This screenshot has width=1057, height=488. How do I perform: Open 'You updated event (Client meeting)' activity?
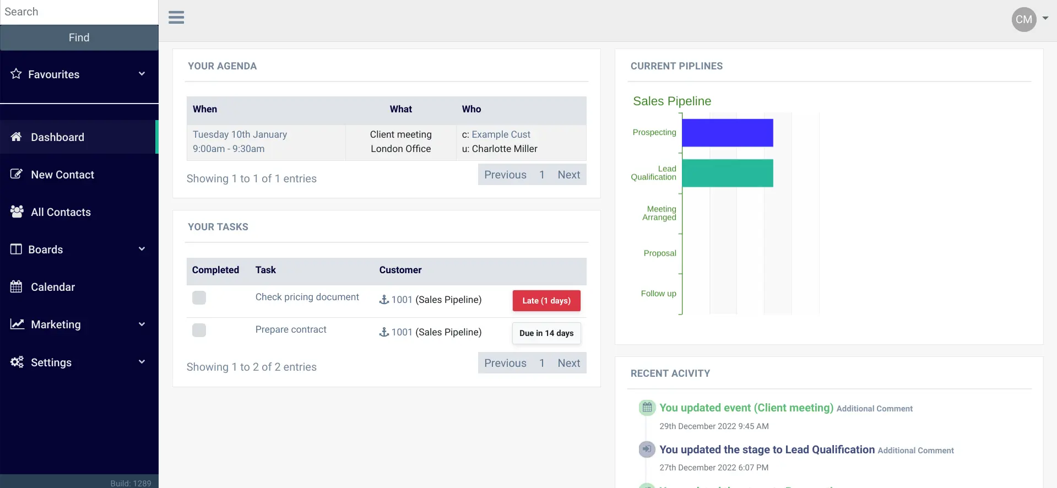pyautogui.click(x=746, y=408)
